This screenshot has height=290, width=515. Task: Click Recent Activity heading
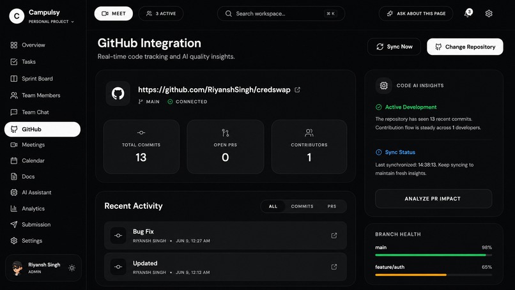(134, 206)
